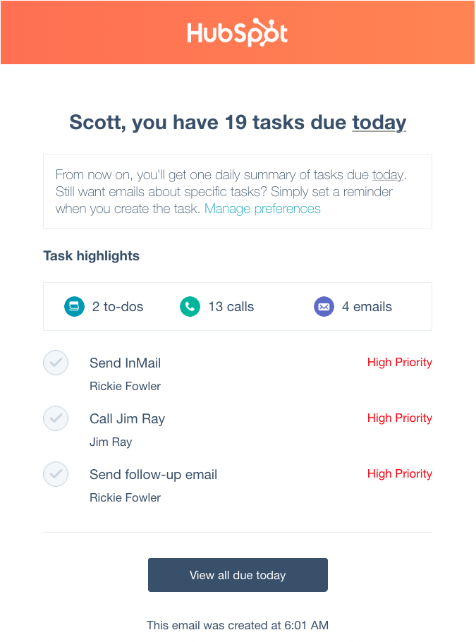Open the Manage preferences link
Viewport: 476px width, 642px height.
tap(262, 209)
